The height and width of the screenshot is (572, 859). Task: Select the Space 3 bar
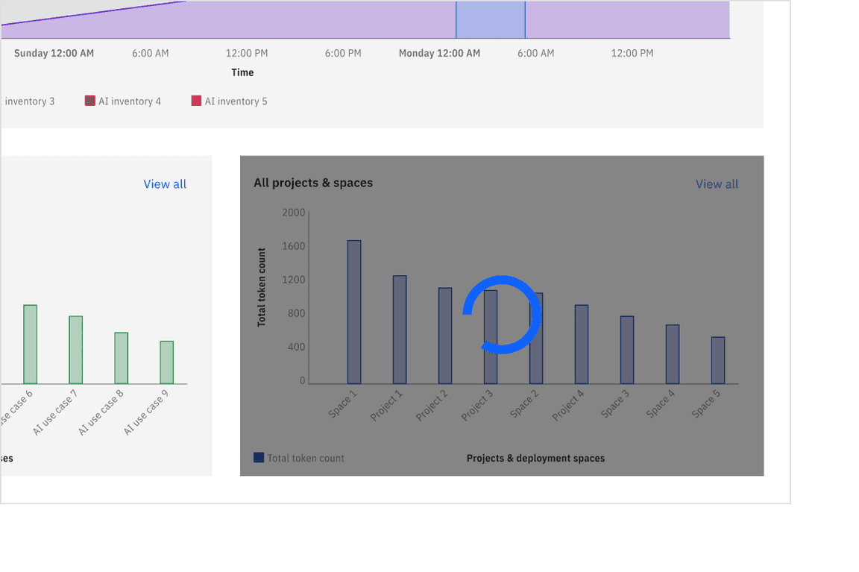click(x=627, y=350)
